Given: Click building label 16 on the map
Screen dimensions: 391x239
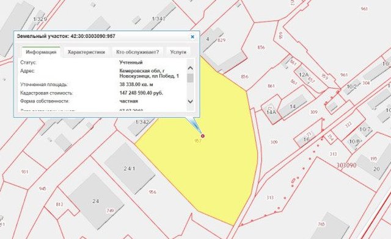Looking at the screenshot, I should click(x=306, y=140).
